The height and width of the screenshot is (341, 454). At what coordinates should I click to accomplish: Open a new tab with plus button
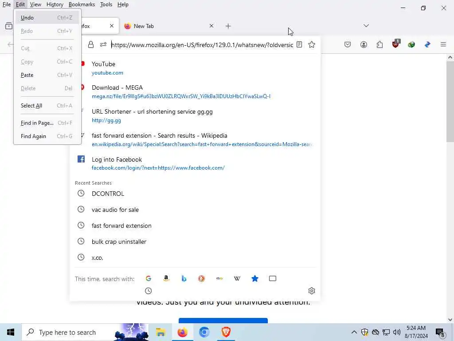tap(228, 26)
